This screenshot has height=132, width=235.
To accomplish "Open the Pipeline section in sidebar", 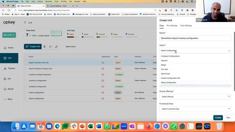I will click(x=9, y=69).
